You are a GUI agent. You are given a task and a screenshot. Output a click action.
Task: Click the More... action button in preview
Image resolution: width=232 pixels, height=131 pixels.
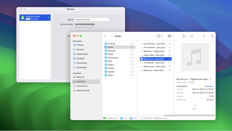pyautogui.click(x=195, y=107)
